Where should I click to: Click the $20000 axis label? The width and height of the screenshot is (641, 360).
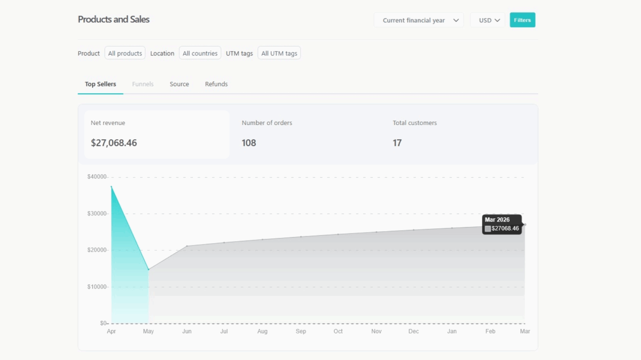coord(97,250)
